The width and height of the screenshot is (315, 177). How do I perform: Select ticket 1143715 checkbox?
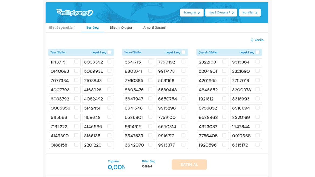pos(76,62)
